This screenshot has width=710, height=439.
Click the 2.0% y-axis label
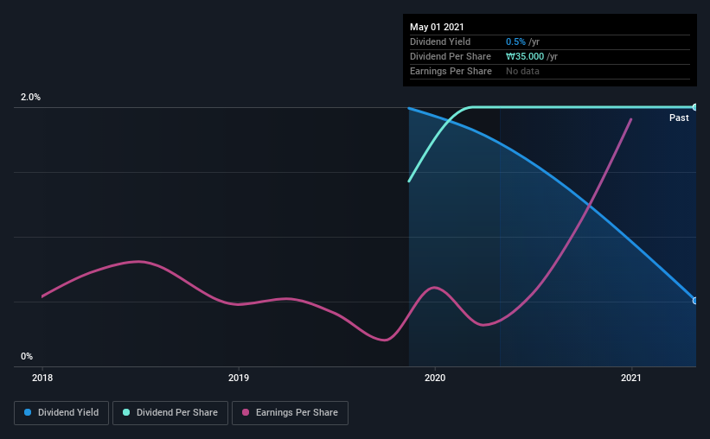click(30, 97)
